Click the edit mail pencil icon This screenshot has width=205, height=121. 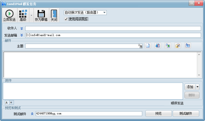(x=178, y=46)
